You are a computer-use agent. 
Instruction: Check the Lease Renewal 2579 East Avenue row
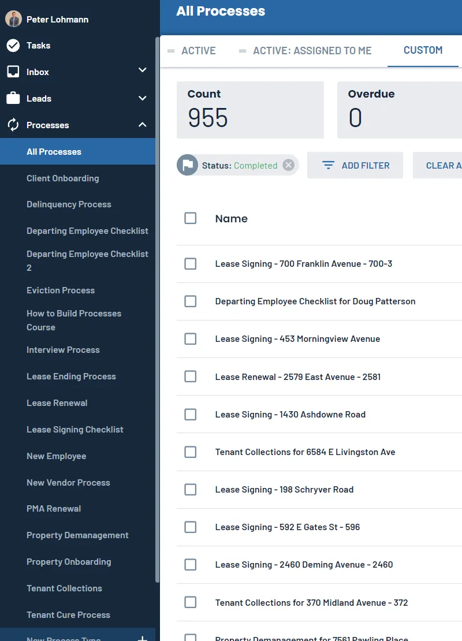(x=190, y=377)
